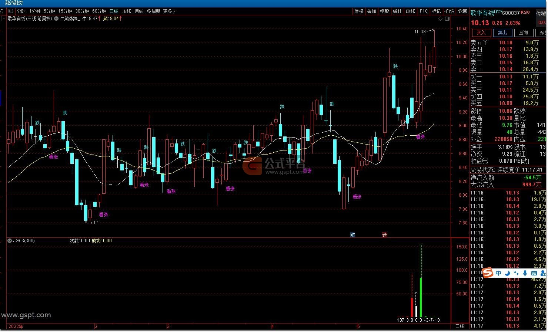The image size is (548, 332).
Task: Open the 复权 adjustment menu
Action: pos(359,11)
